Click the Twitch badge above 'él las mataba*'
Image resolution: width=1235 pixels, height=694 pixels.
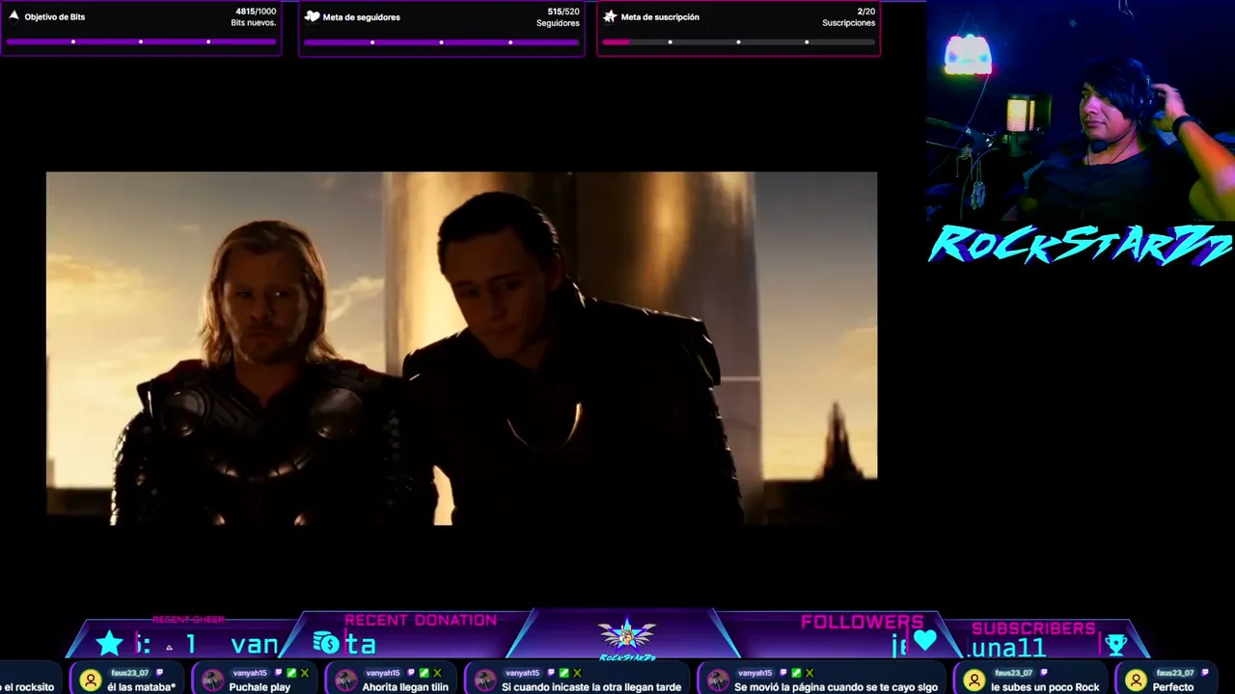(x=159, y=673)
